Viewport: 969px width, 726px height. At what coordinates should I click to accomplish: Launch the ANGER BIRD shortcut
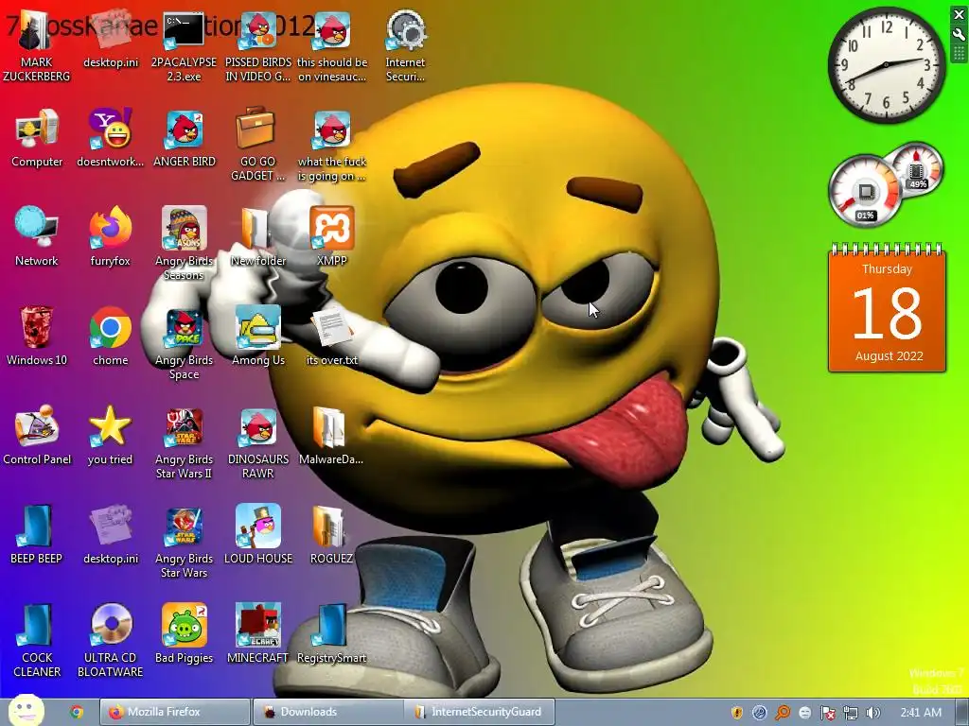184,138
